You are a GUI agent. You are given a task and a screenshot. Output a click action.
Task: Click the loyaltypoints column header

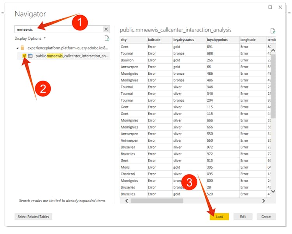click(223, 40)
